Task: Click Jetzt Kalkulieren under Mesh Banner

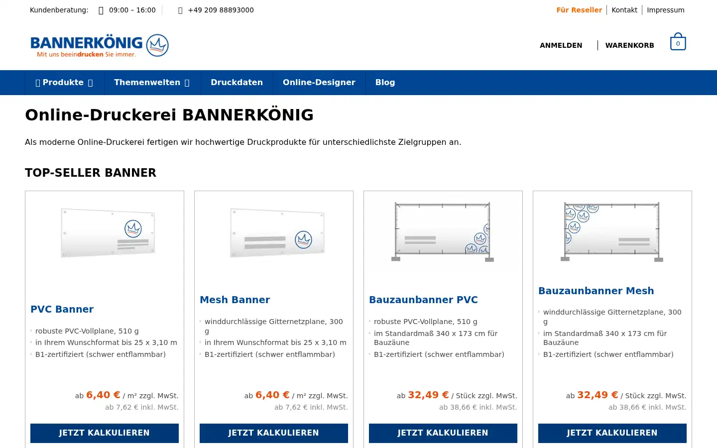Action: (x=274, y=433)
